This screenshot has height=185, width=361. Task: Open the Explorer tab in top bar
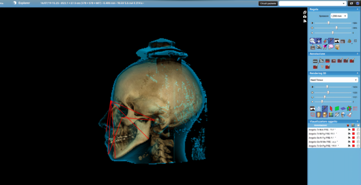click(22, 3)
